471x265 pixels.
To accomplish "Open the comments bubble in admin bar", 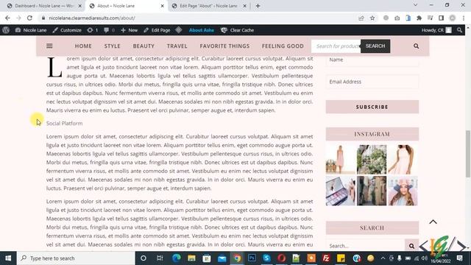I will coord(109,30).
